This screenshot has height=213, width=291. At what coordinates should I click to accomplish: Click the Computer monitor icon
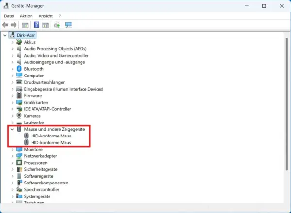pos(19,76)
